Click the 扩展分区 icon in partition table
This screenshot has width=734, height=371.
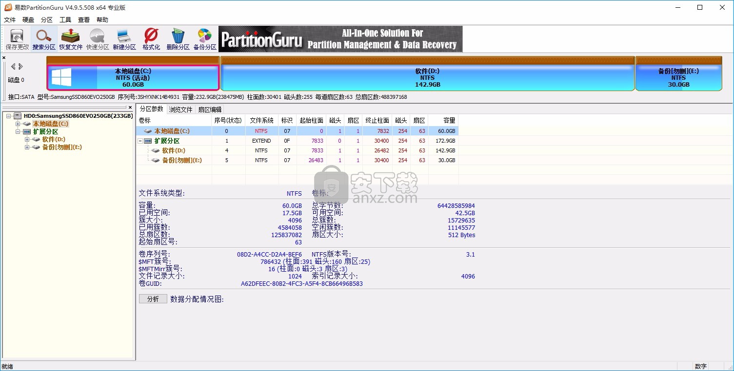tap(148, 141)
